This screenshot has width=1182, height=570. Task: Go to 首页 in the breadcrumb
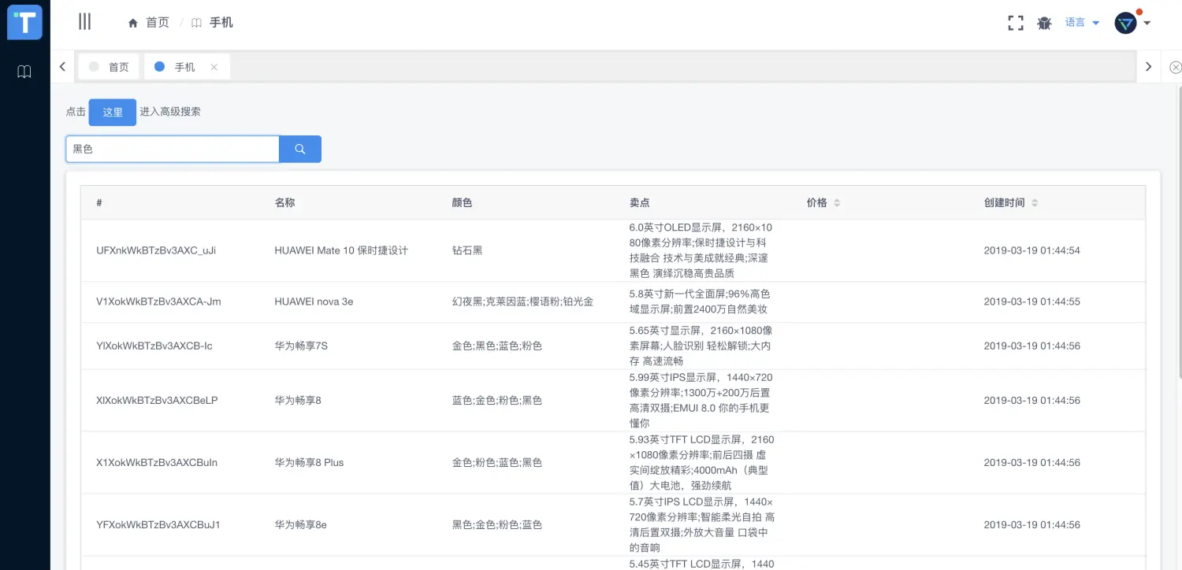[158, 23]
